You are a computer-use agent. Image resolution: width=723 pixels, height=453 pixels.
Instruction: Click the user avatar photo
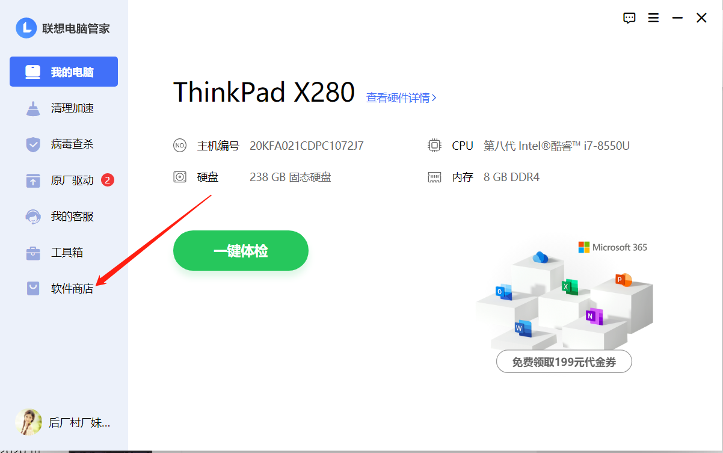(x=28, y=422)
